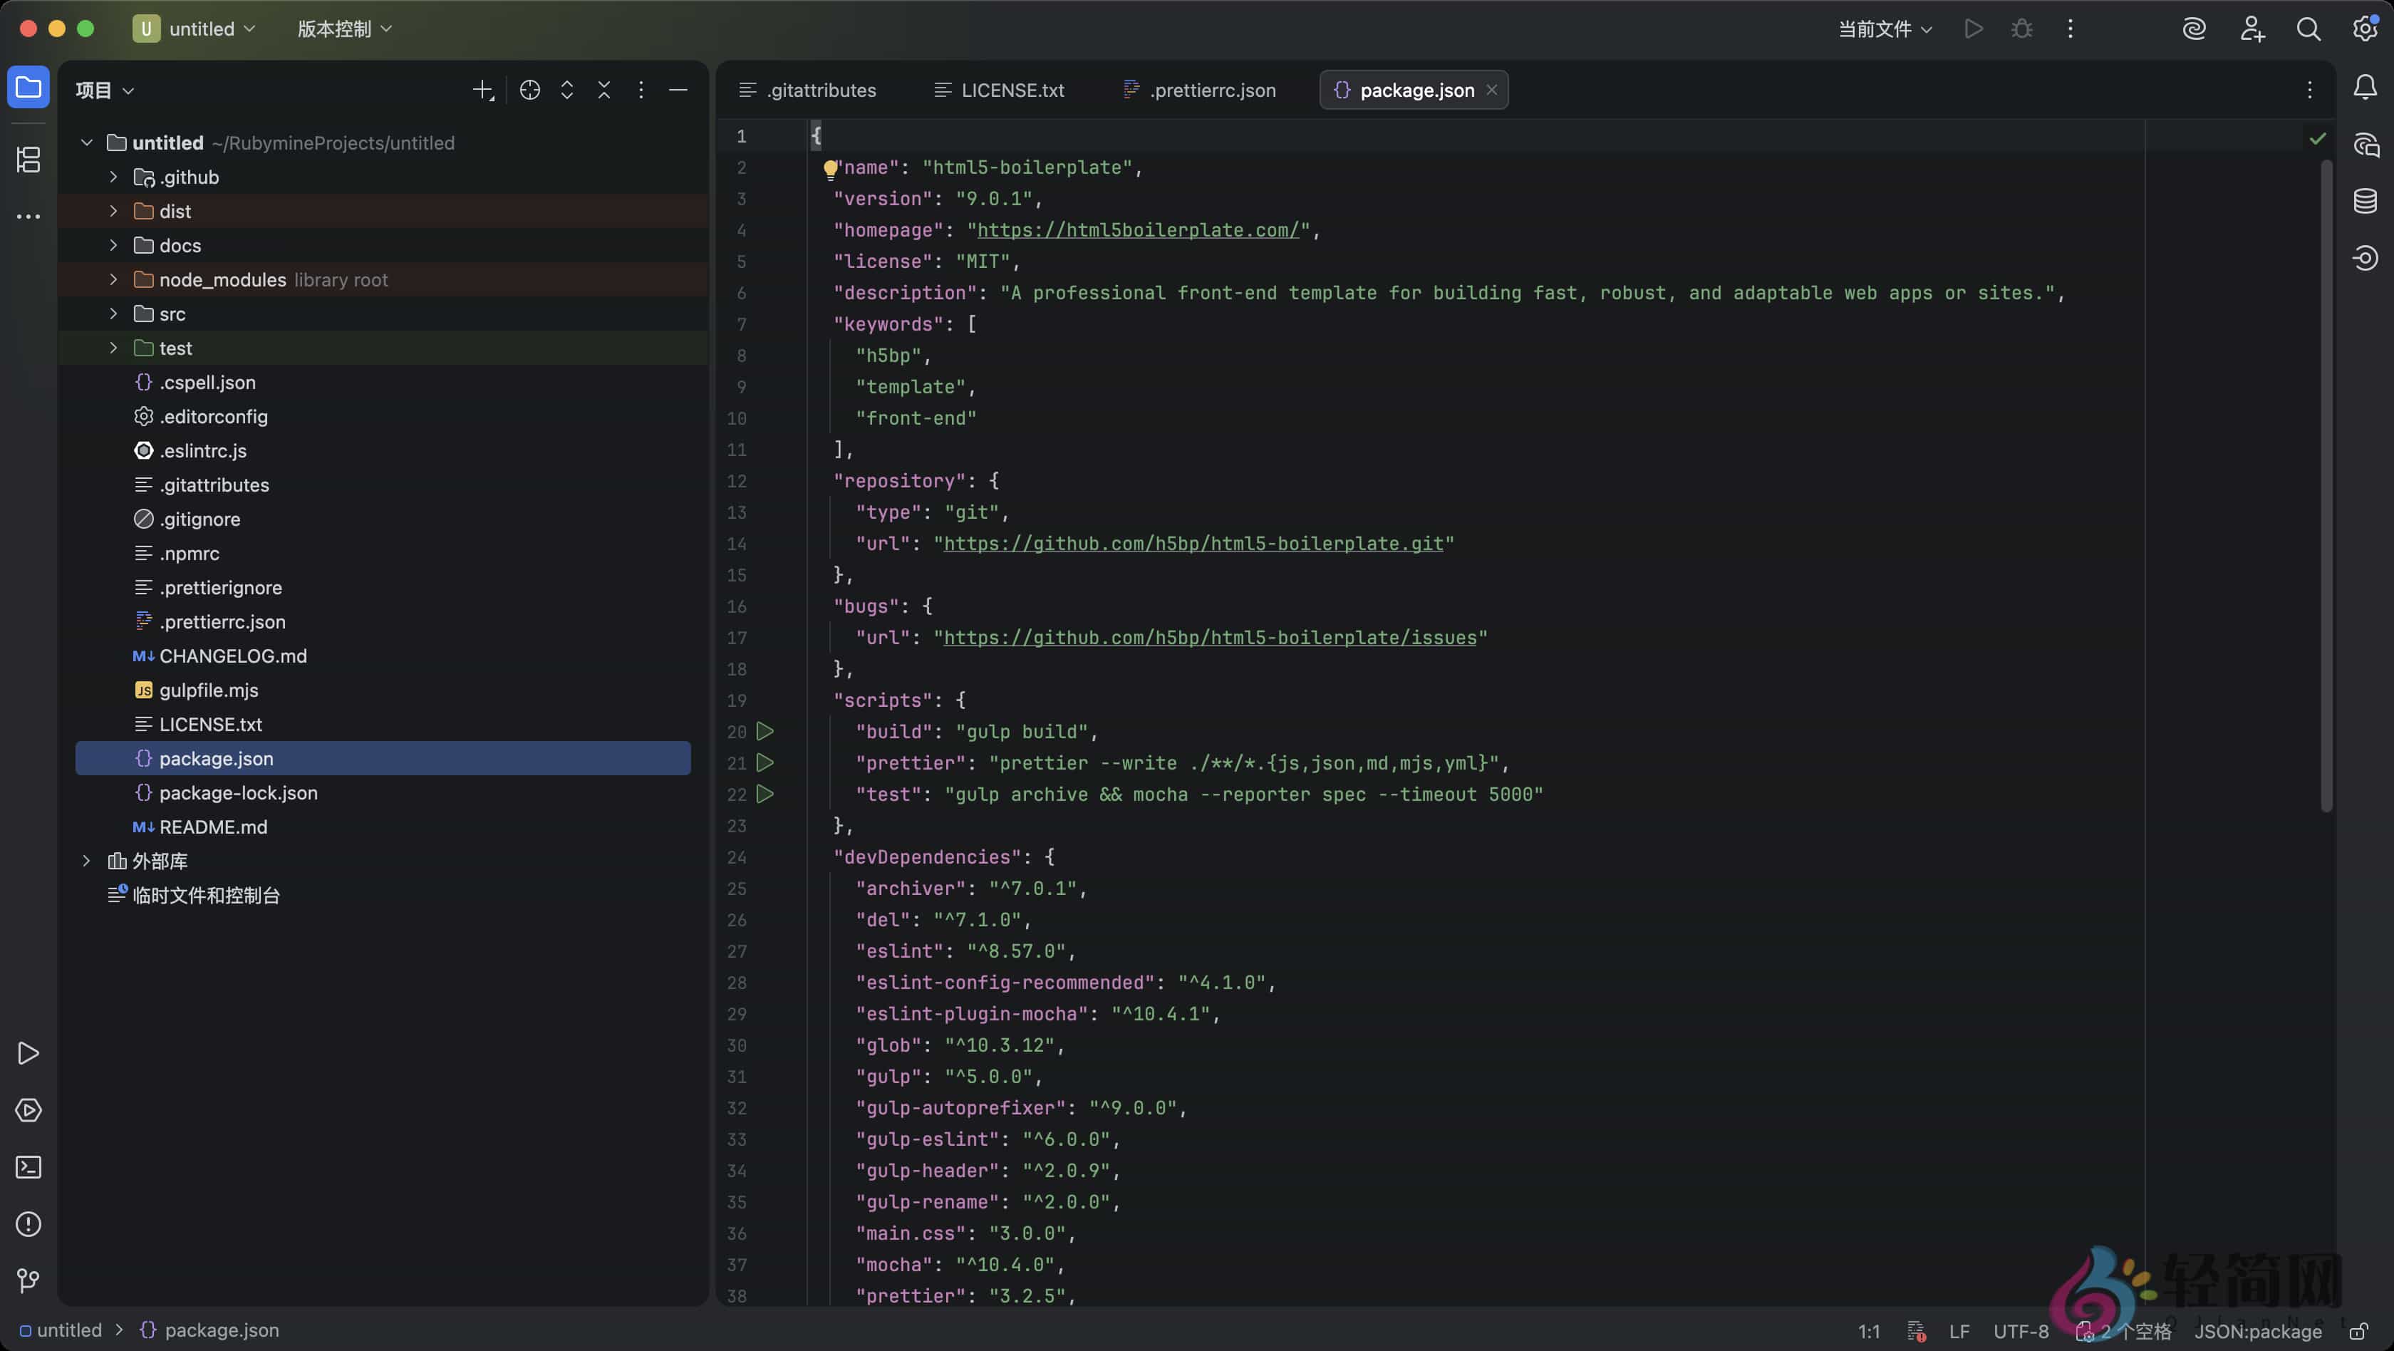
Task: Open the version control tool window icon
Action: coord(28,1281)
